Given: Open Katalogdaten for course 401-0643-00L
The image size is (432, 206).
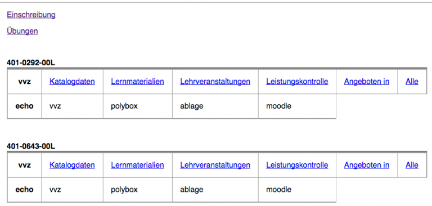Looking at the screenshot, I should click(x=72, y=165).
